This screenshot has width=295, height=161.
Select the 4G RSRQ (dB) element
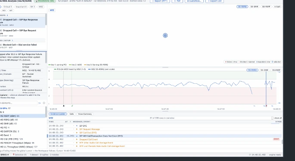coord(22,120)
